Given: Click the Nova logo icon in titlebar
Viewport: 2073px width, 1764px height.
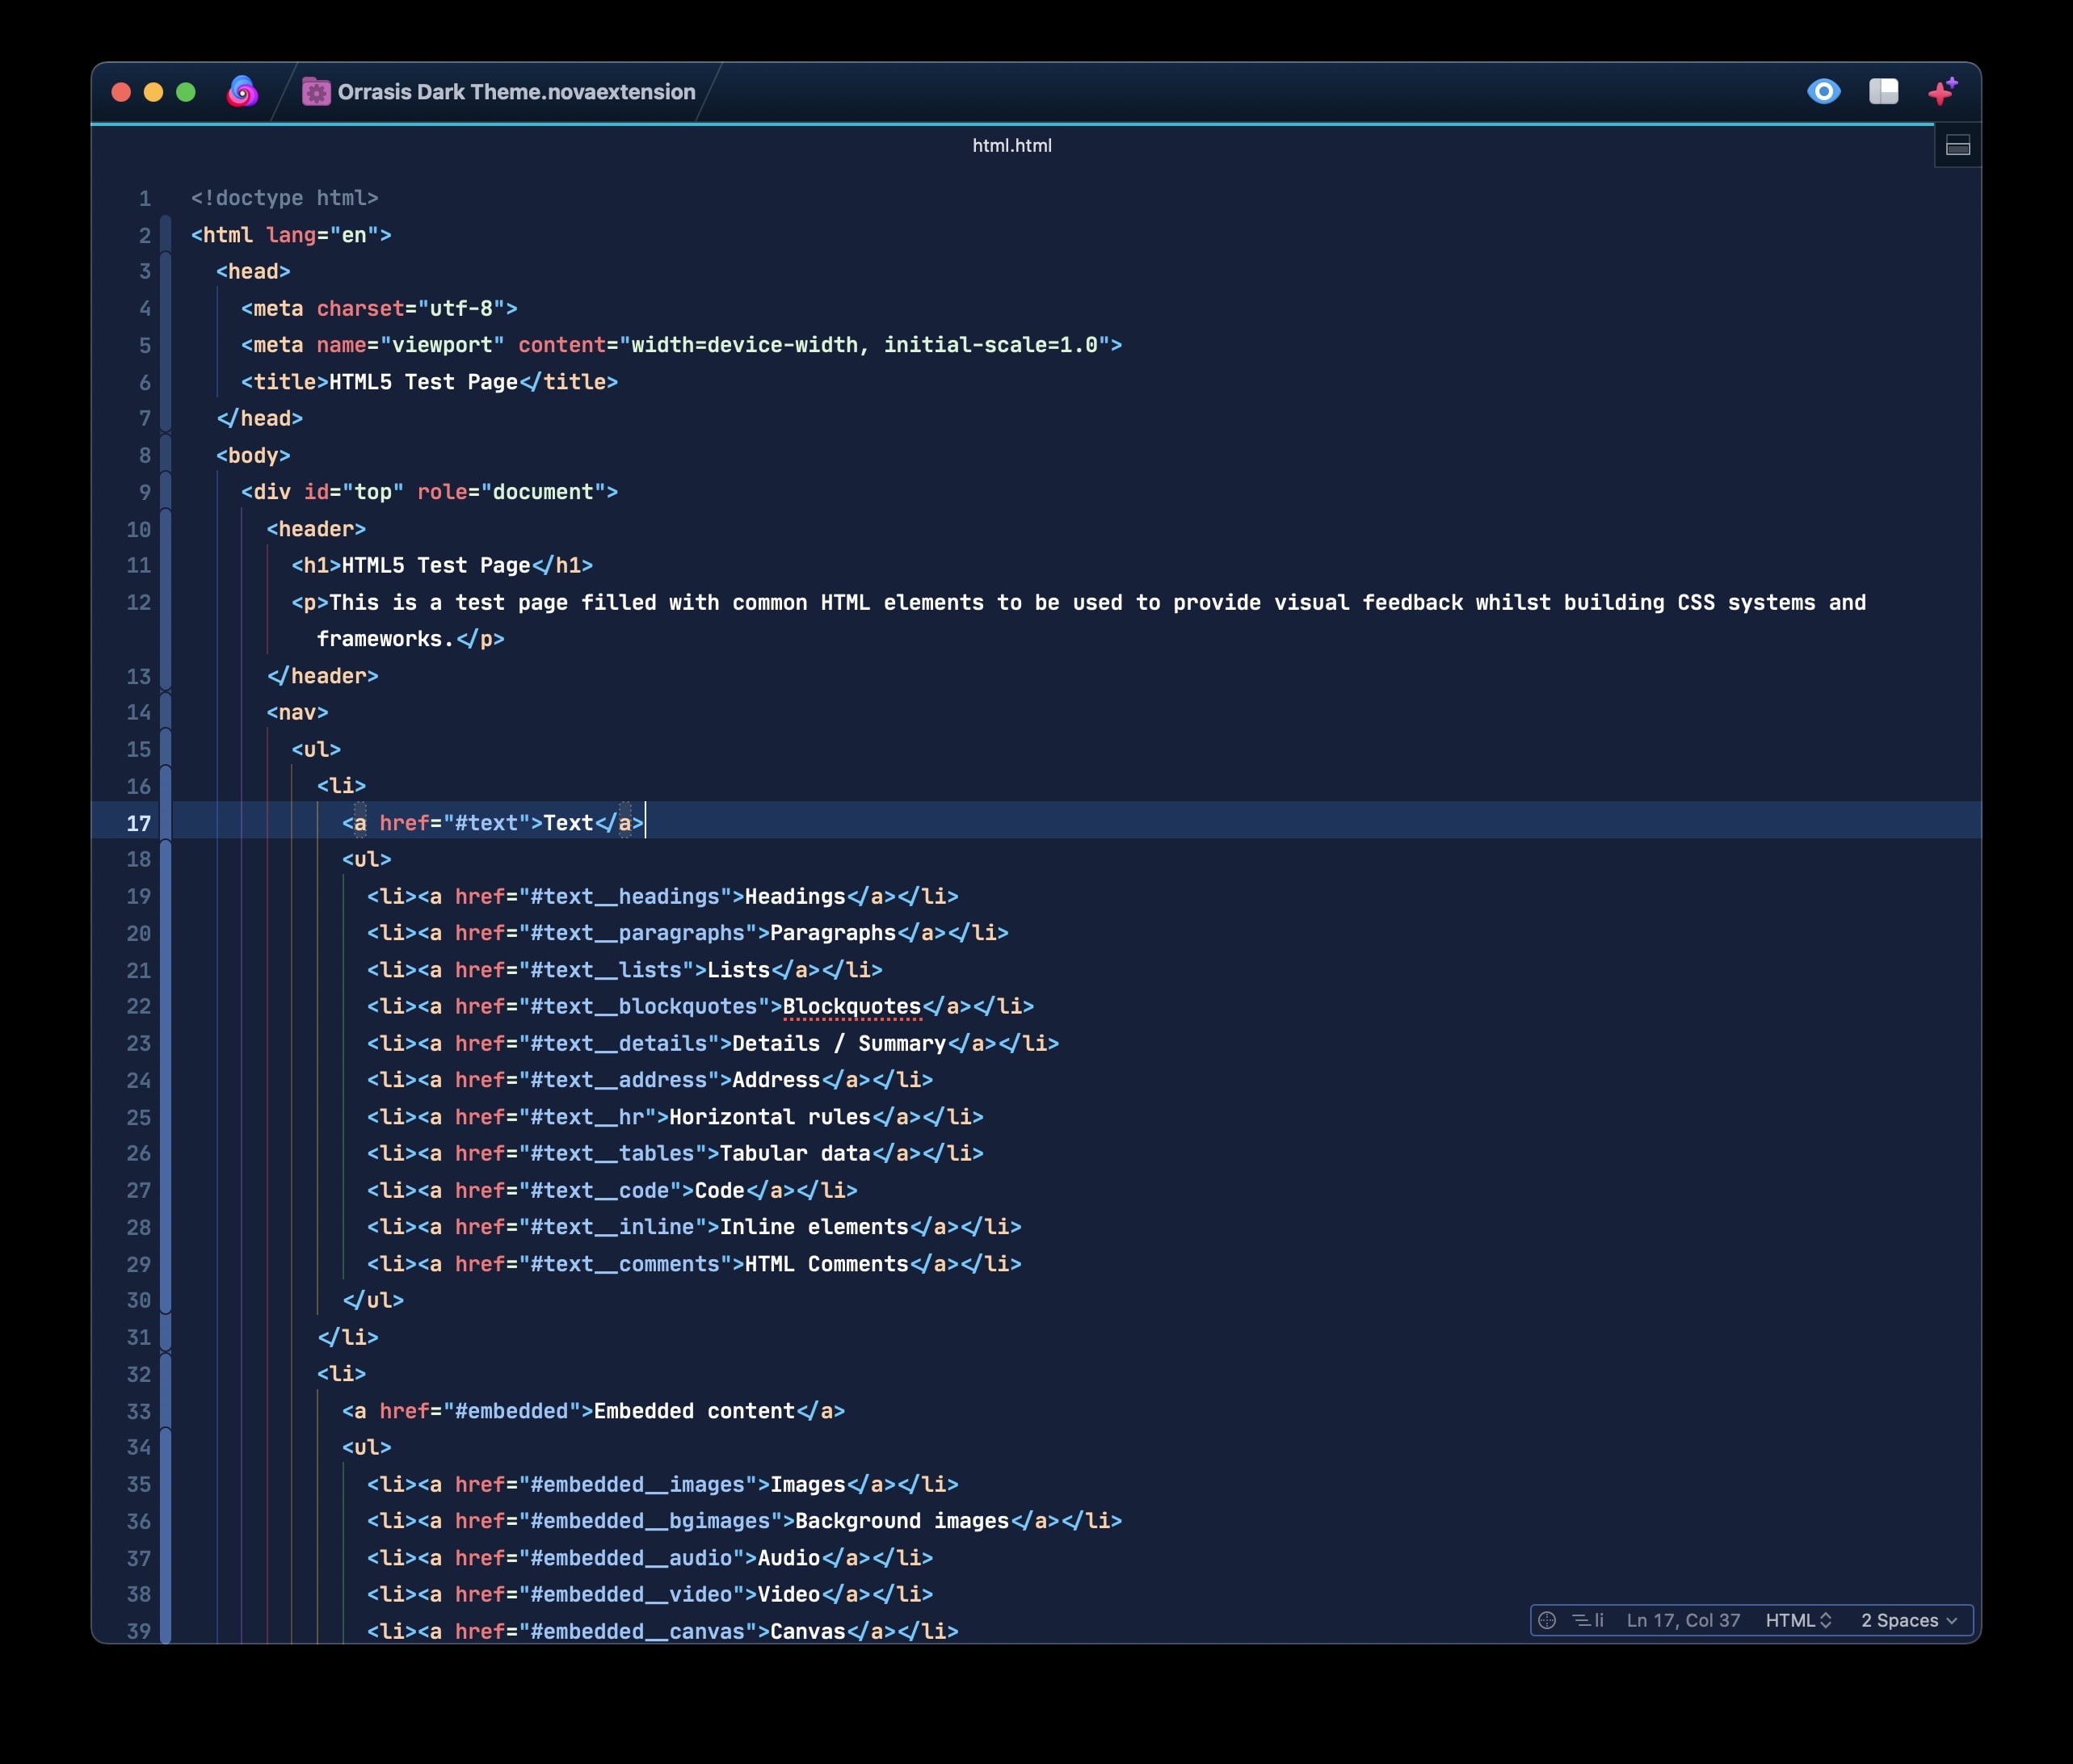Looking at the screenshot, I should [242, 92].
